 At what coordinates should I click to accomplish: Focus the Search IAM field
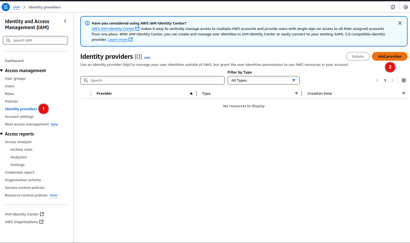coord(35,40)
